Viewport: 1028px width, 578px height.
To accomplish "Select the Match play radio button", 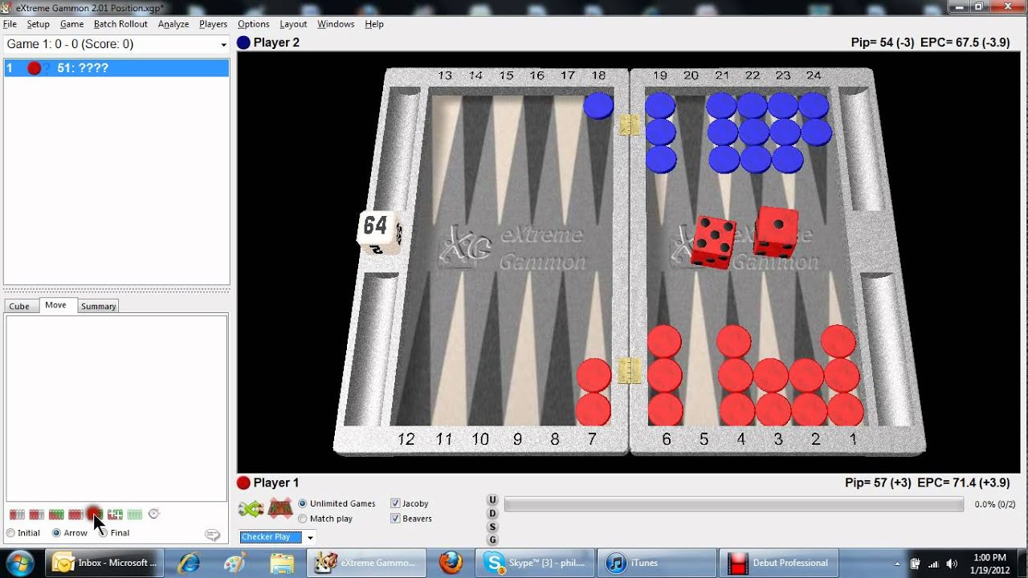I will pos(303,519).
